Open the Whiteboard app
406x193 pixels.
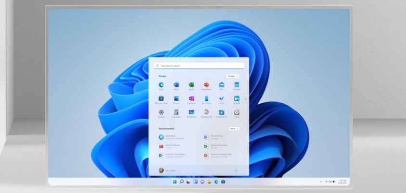click(191, 112)
